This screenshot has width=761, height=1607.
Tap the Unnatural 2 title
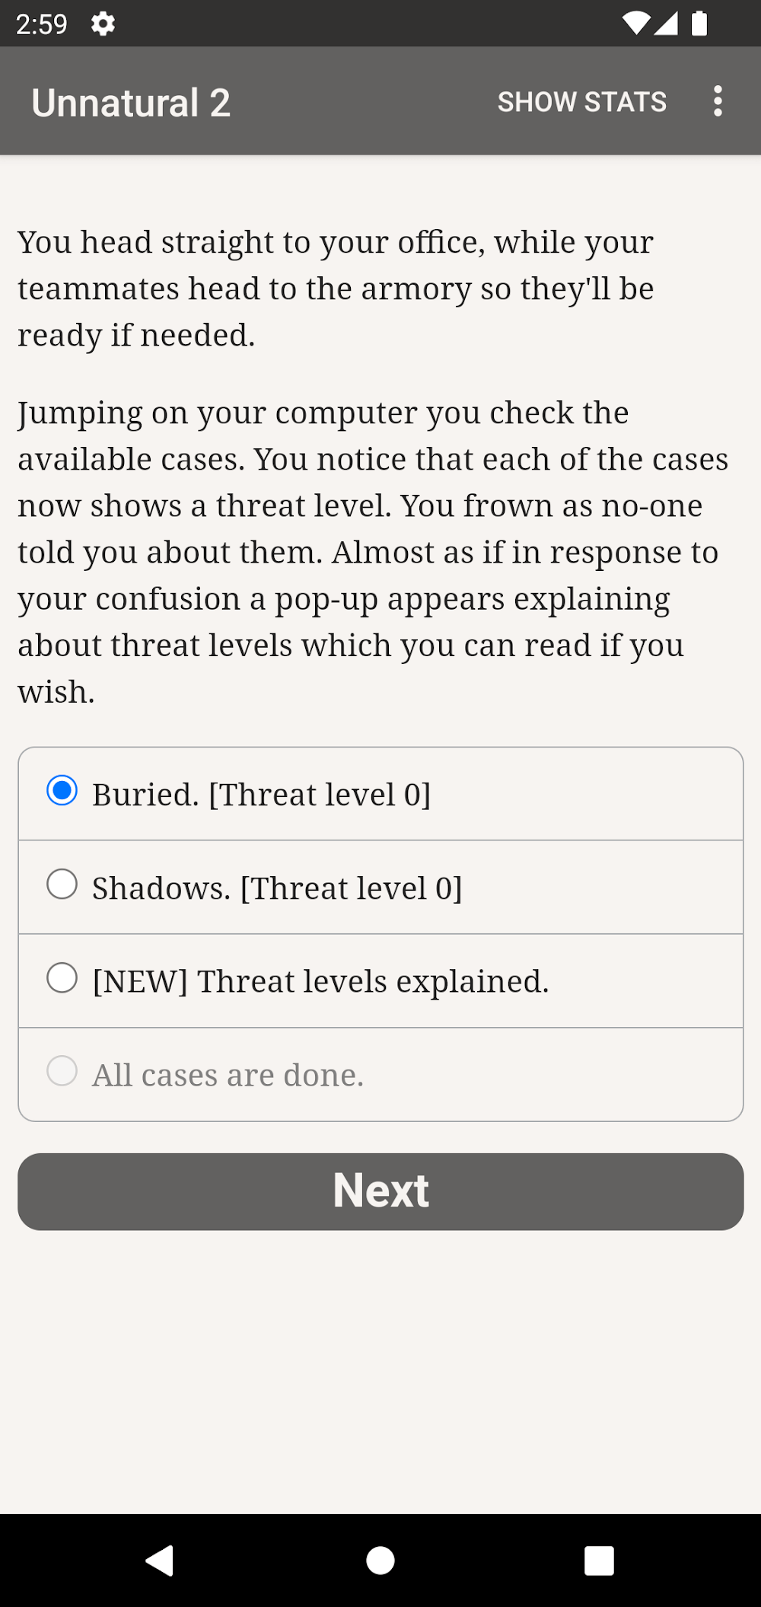(x=131, y=103)
